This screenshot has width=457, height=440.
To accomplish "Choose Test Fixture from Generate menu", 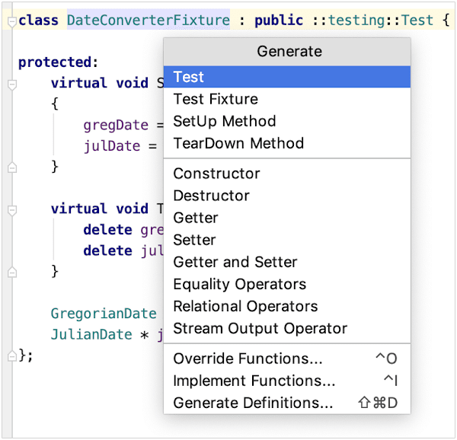I will (x=287, y=99).
